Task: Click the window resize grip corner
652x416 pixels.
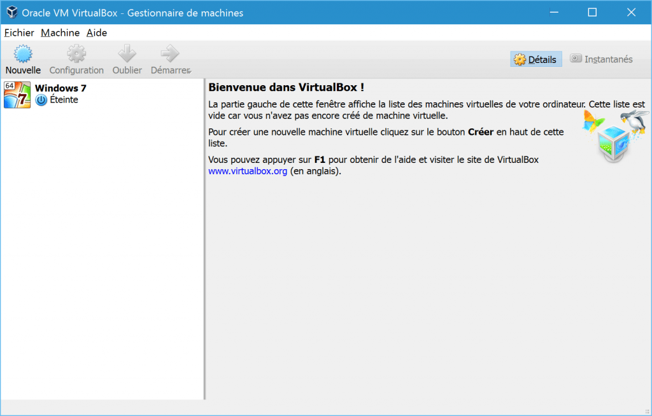Action: coord(647,411)
